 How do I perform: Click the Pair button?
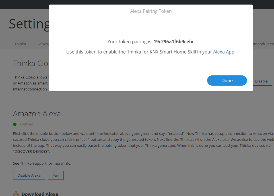(56, 176)
